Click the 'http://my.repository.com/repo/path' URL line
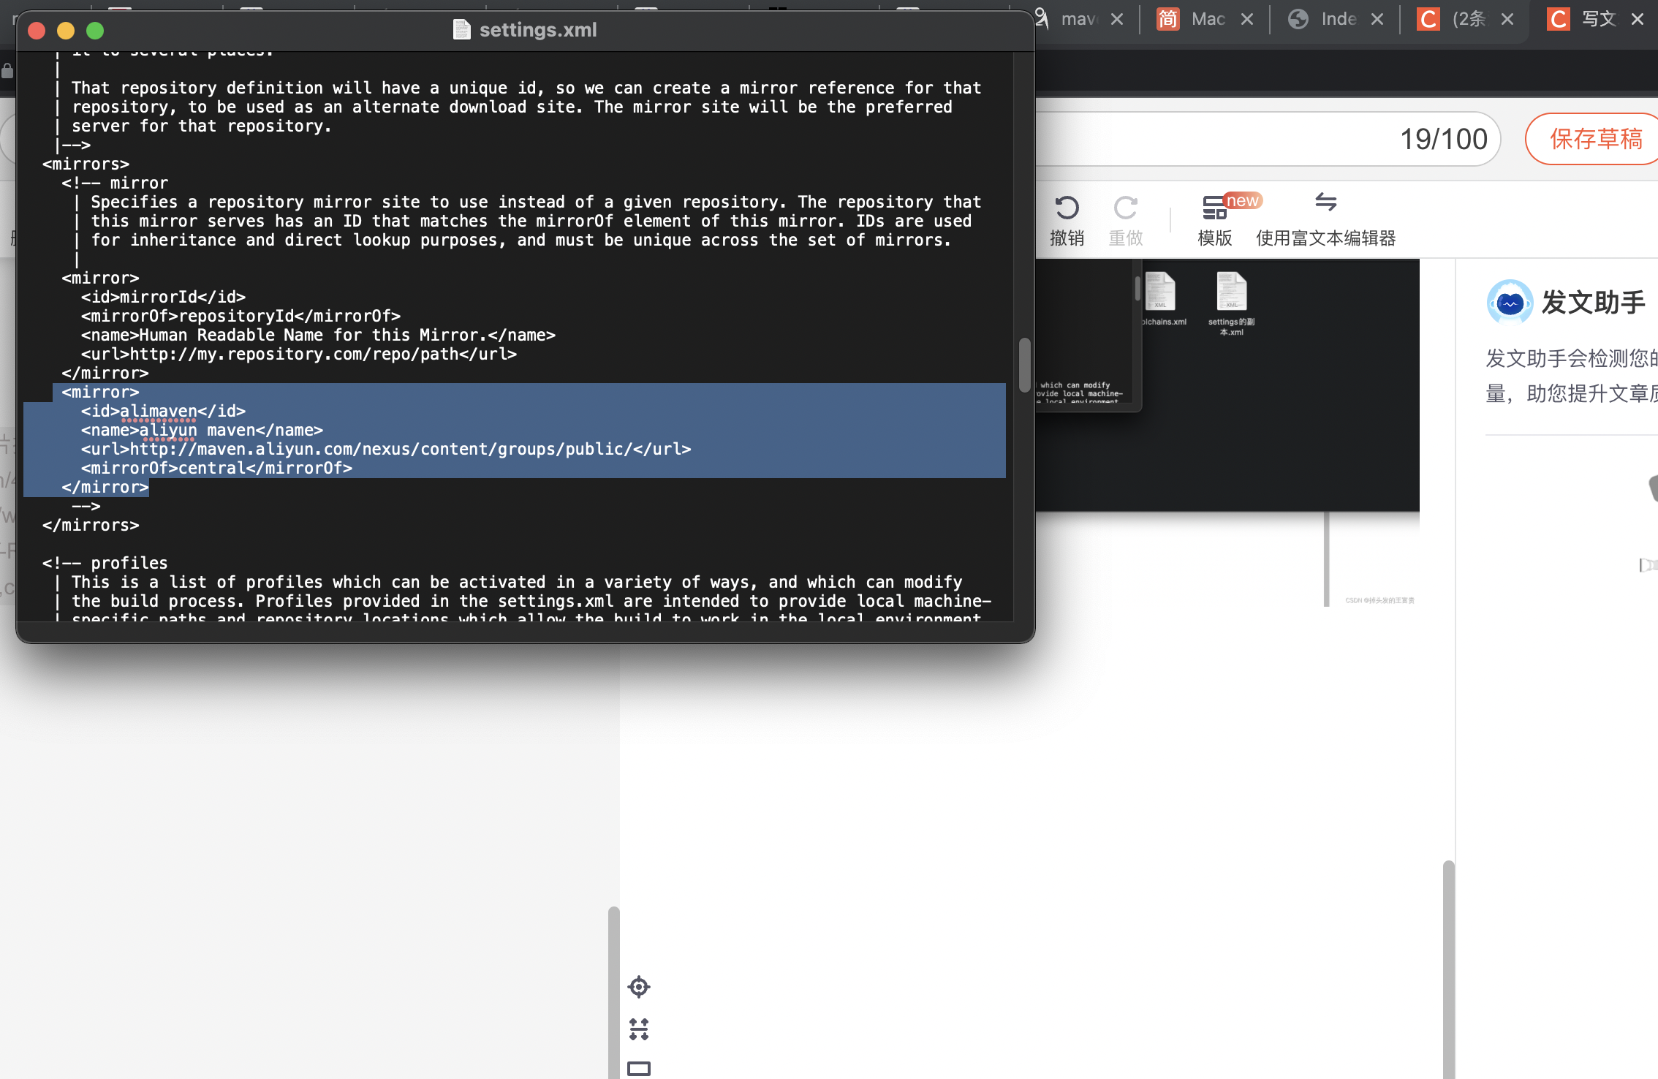Image resolution: width=1658 pixels, height=1079 pixels. coord(299,355)
